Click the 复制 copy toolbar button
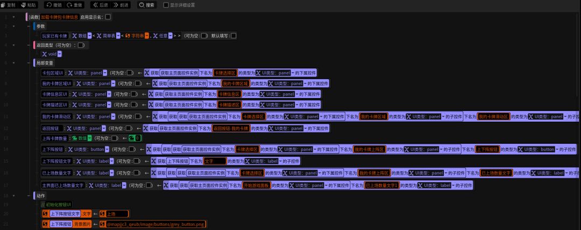 coord(9,5)
